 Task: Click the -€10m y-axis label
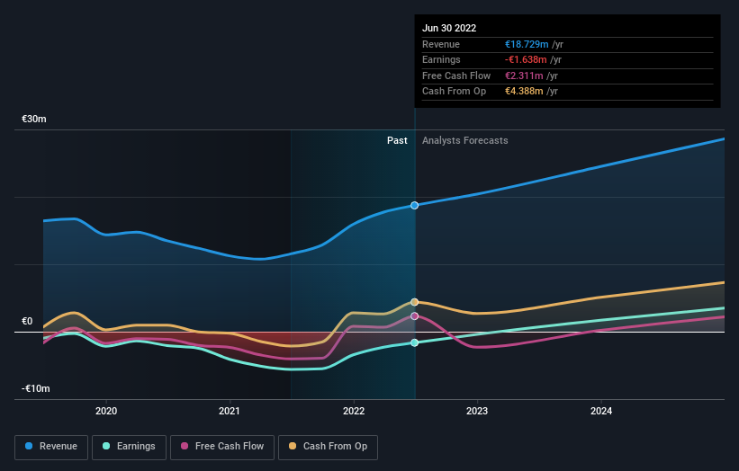pyautogui.click(x=35, y=388)
